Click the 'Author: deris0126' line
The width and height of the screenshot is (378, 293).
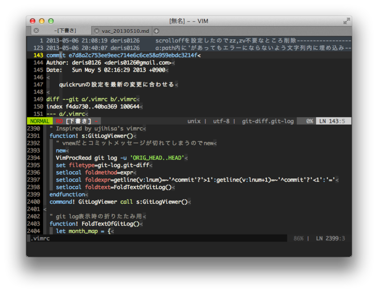[109, 63]
